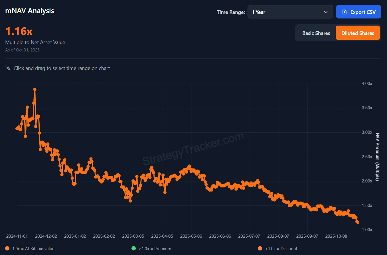Click the 2025-01-02 x-axis date label
The width and height of the screenshot is (387, 255).
coord(75,236)
